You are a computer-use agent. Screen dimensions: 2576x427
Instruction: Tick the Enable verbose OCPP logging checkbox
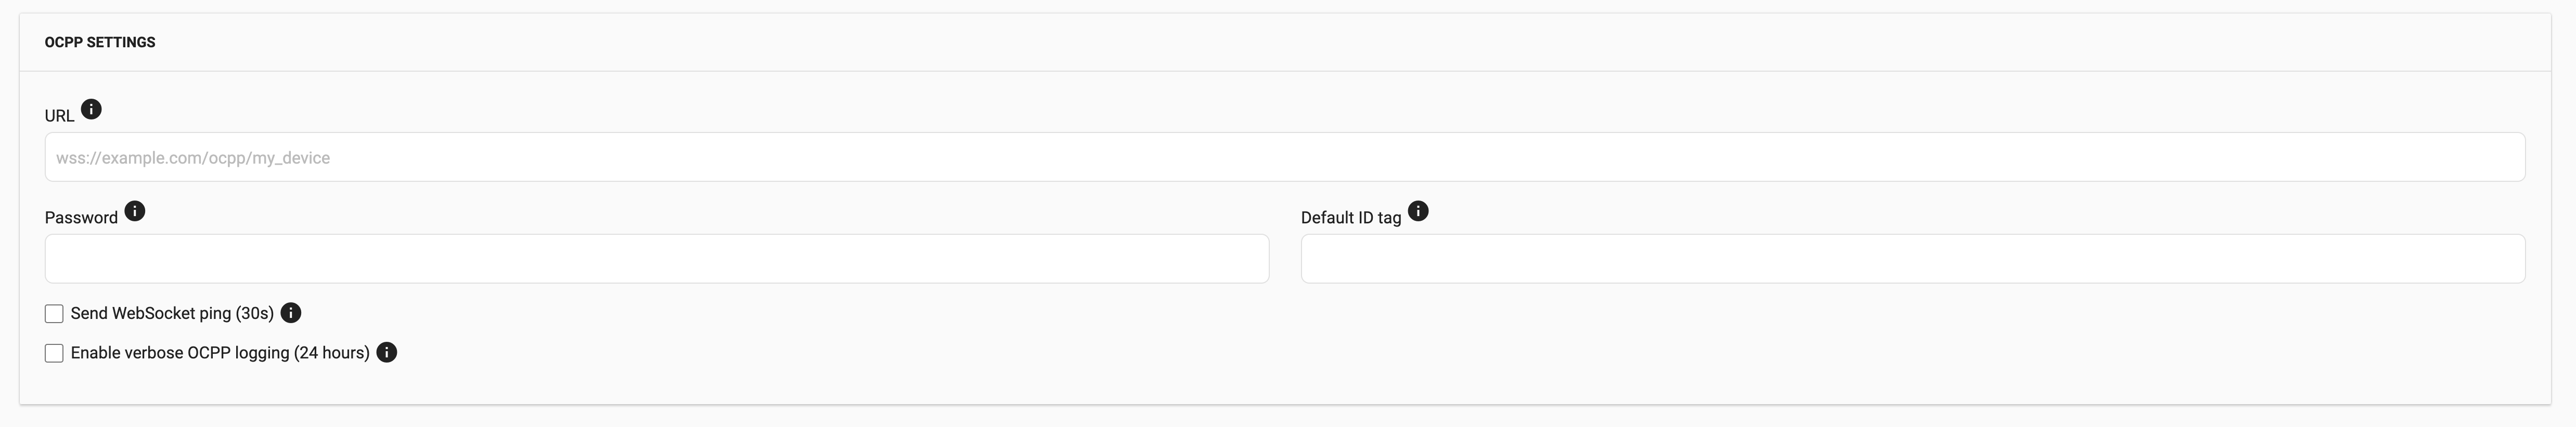[x=54, y=353]
